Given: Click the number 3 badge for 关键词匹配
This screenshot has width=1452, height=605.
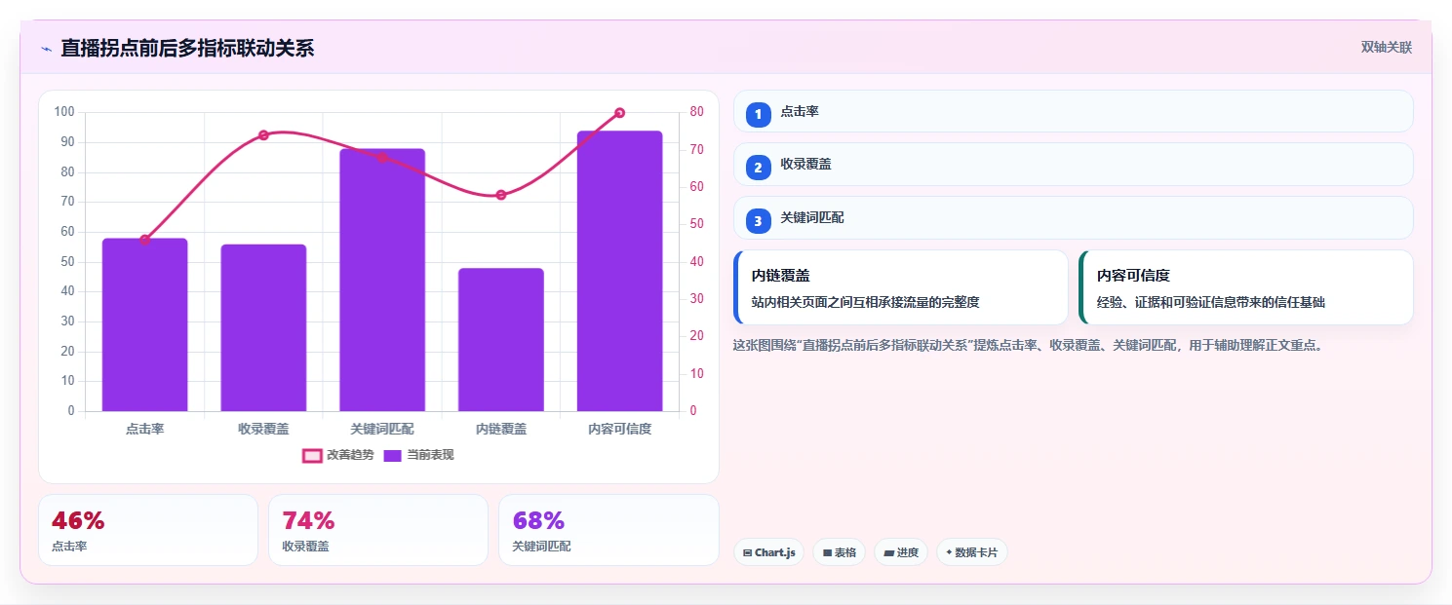Looking at the screenshot, I should tap(759, 220).
